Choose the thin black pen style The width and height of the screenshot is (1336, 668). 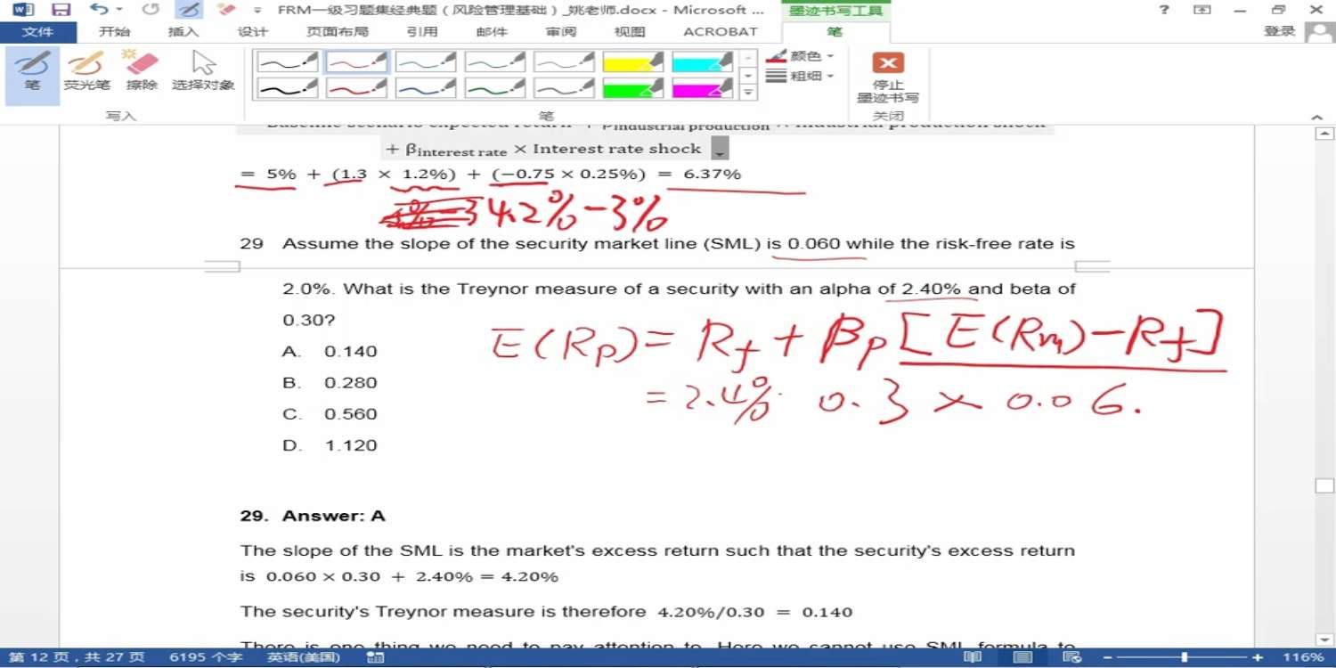288,62
